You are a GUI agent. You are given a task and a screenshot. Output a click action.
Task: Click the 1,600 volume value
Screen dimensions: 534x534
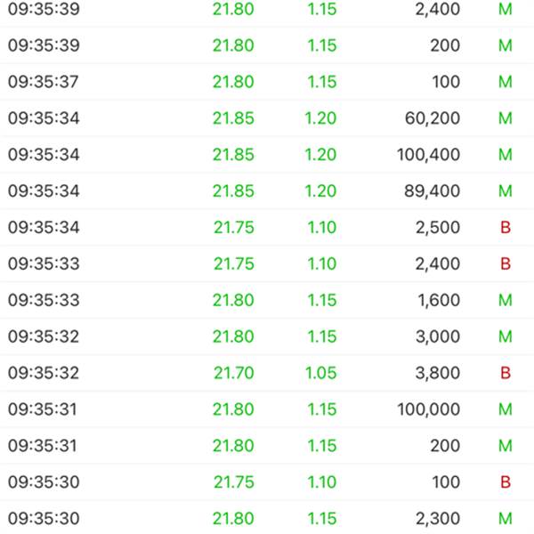point(439,301)
